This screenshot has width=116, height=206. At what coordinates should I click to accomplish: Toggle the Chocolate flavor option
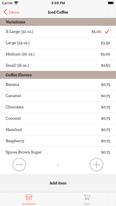click(58, 107)
